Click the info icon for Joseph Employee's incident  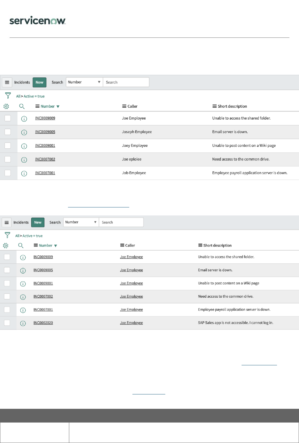coord(24,132)
